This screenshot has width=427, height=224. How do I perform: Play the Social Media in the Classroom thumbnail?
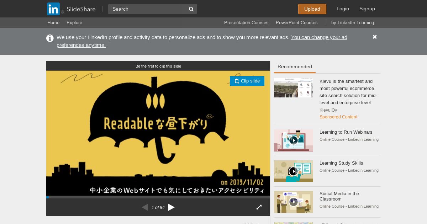click(x=294, y=202)
